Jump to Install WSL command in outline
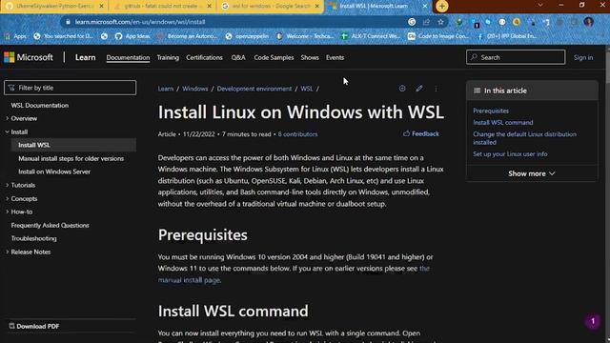 tap(502, 123)
